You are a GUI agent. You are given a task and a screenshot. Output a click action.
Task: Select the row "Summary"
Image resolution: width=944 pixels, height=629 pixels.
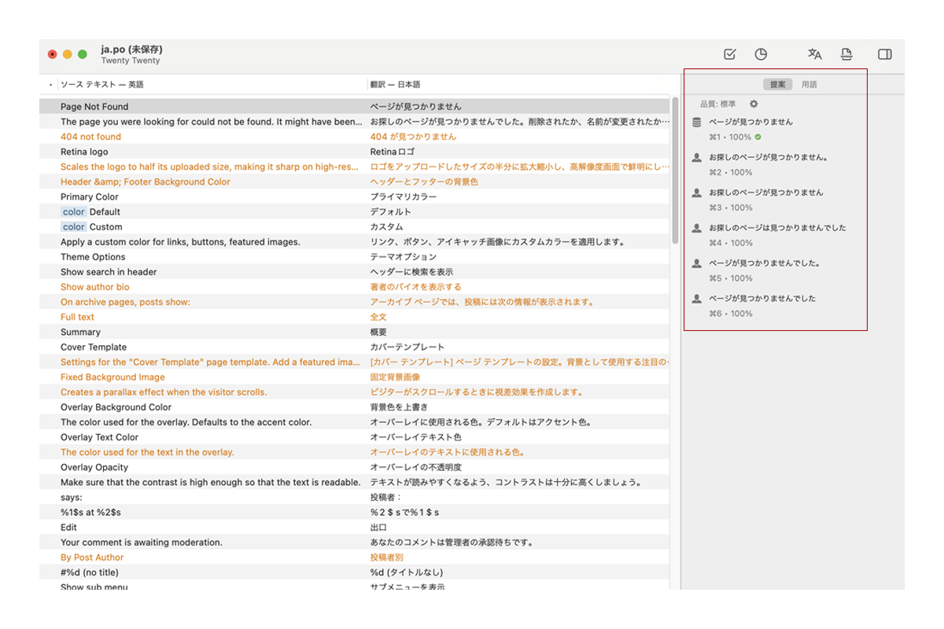pos(355,332)
